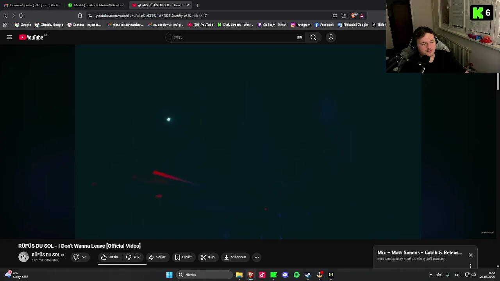Close the RÜFÜS DU SOL tab
The width and height of the screenshot is (500, 281).
187,5
